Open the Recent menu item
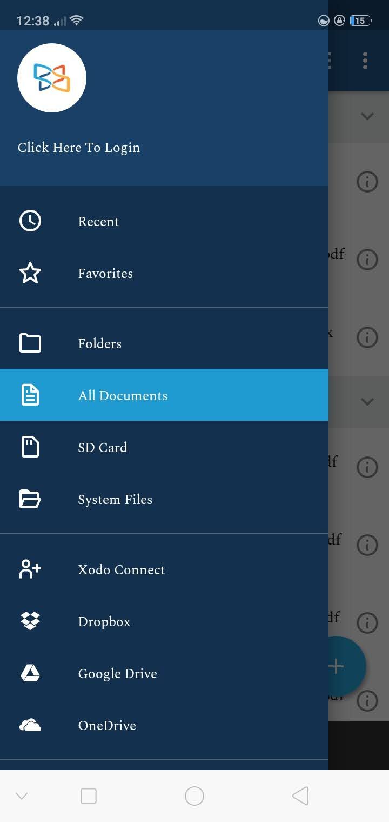Viewport: 389px width, 822px height. [x=164, y=221]
